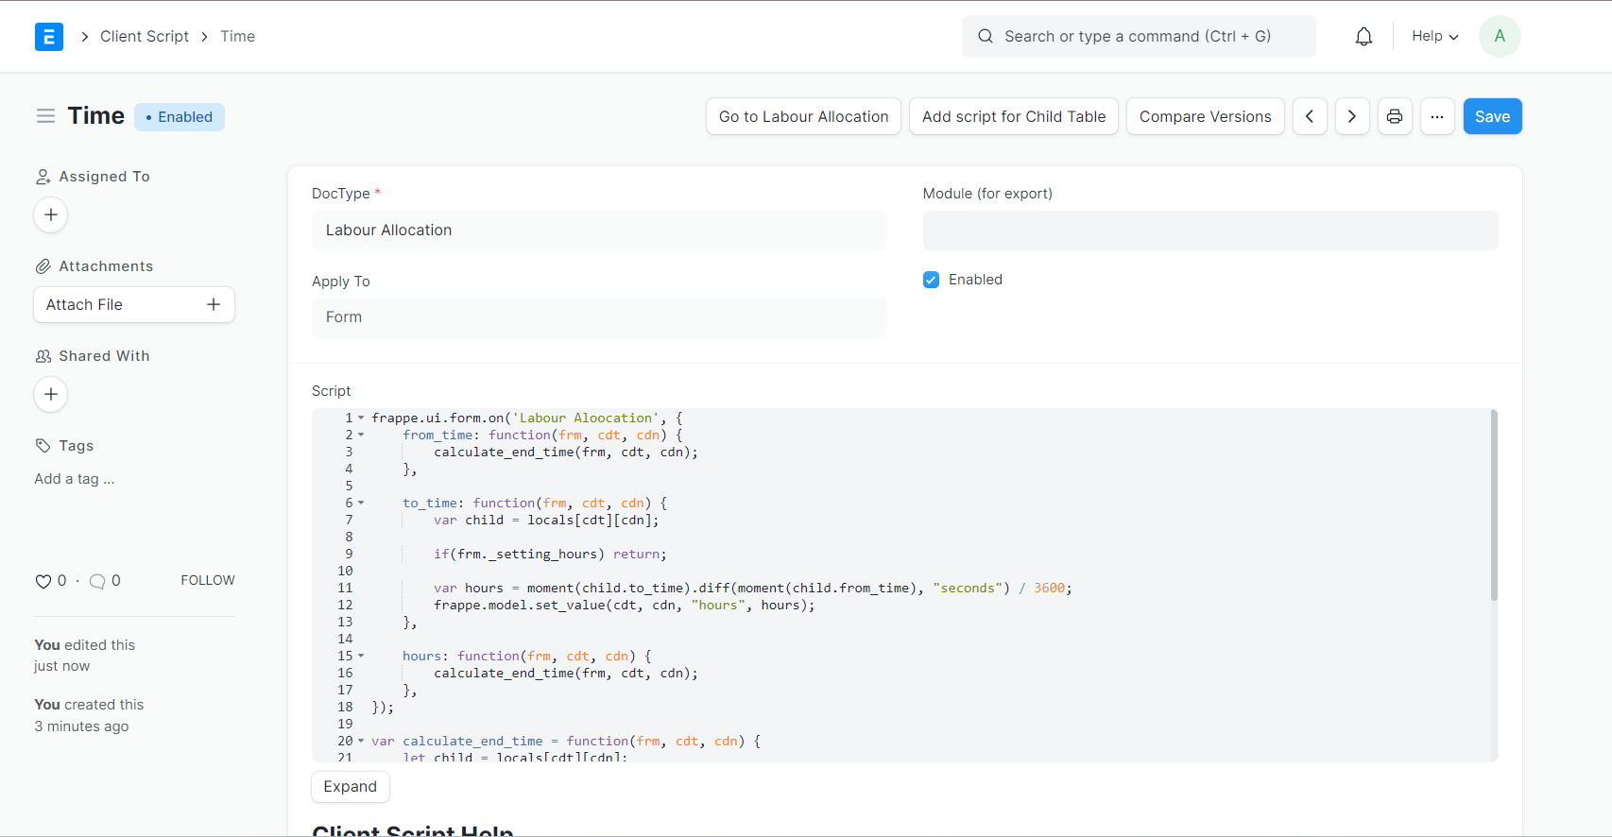Image resolution: width=1612 pixels, height=837 pixels.
Task: Click Add script for Child Table
Action: (x=1014, y=116)
